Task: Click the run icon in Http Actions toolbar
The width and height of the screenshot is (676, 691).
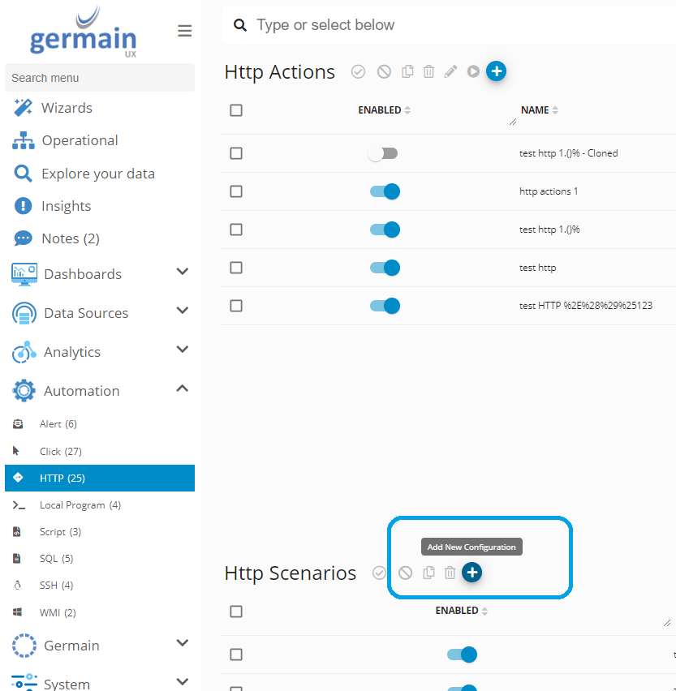Action: [473, 71]
